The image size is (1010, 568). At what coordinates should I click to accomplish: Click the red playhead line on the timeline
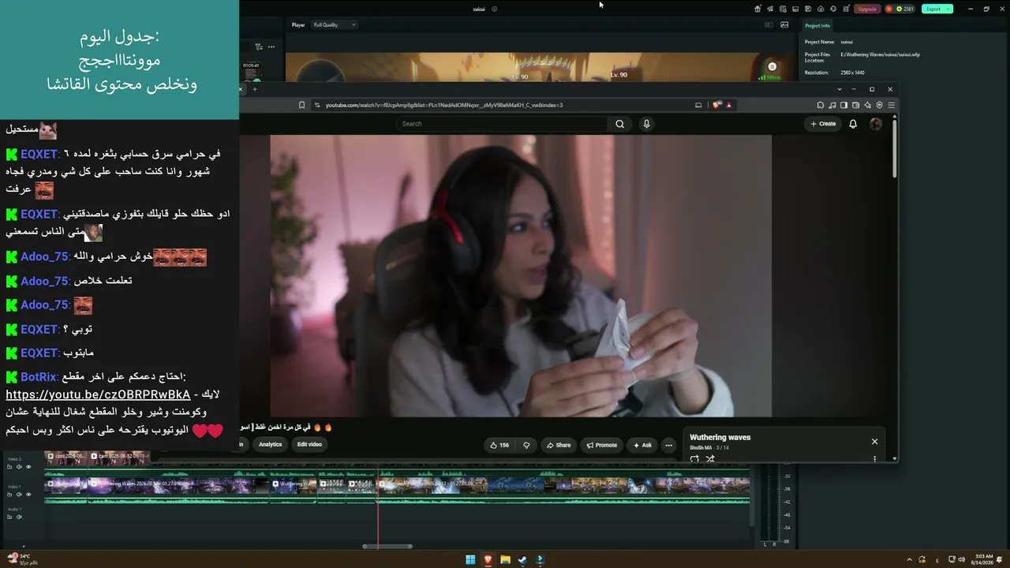click(x=378, y=505)
